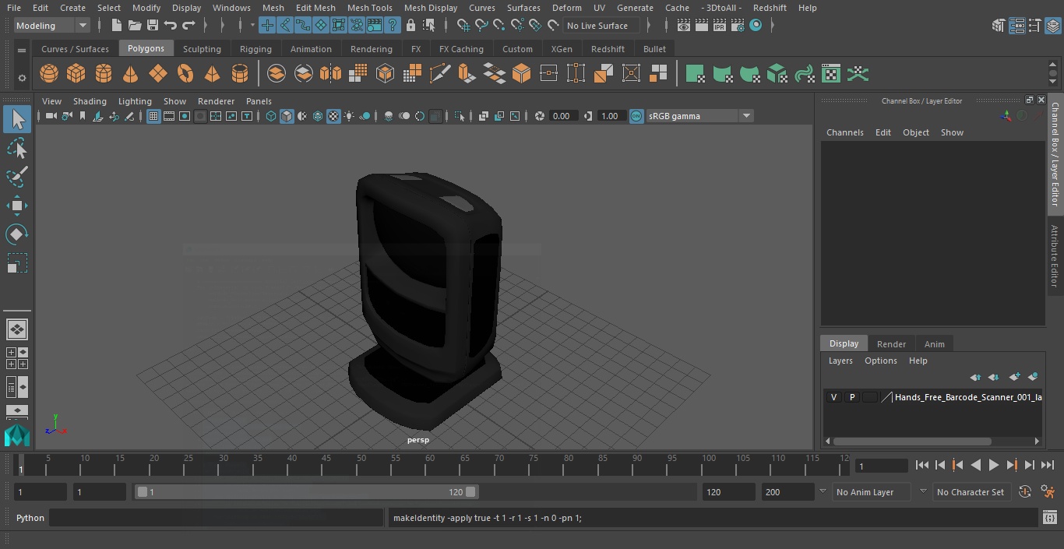Open the sRGB gamma view transform dropdown
This screenshot has height=549, width=1064.
699,116
